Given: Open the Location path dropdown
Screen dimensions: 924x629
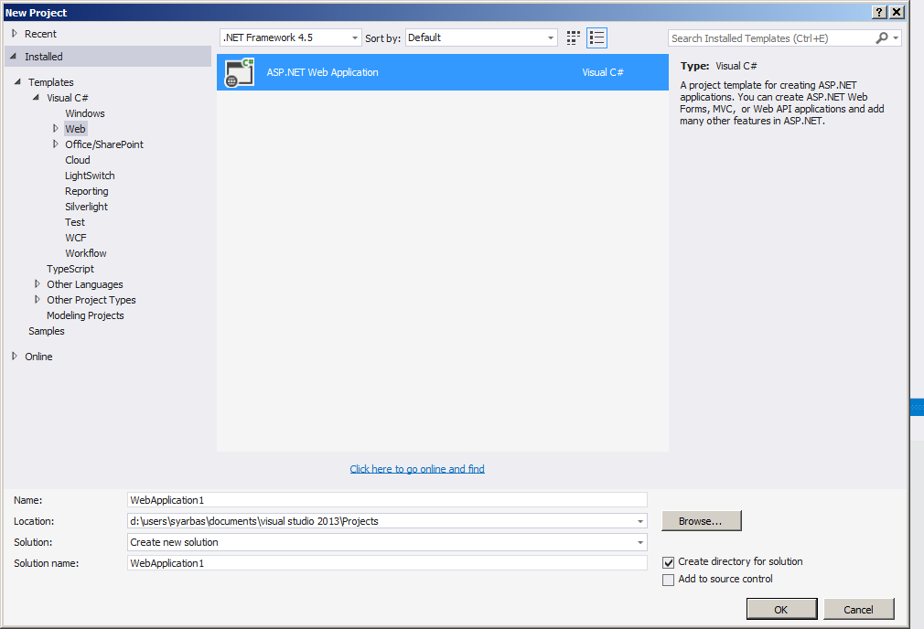Looking at the screenshot, I should [640, 521].
